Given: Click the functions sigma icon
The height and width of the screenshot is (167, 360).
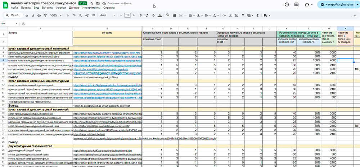Looking at the screenshot, I should click(x=257, y=15).
